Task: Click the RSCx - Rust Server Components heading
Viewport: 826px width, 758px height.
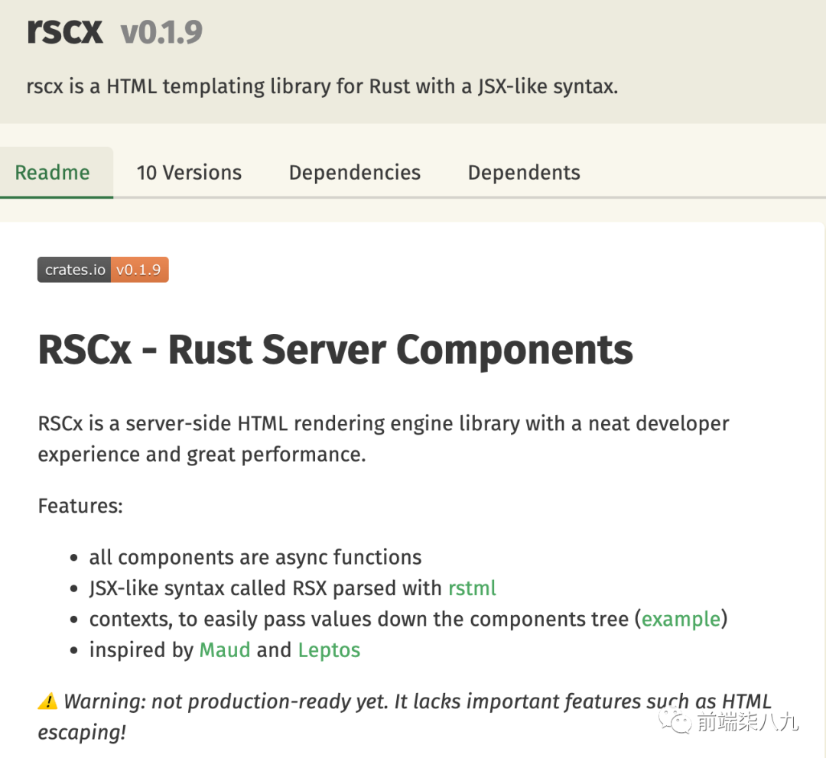Action: point(336,349)
